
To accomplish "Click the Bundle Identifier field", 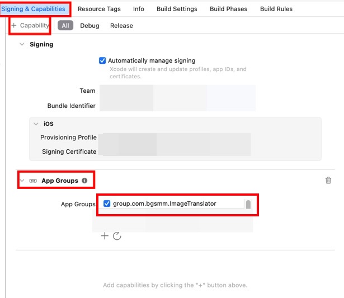I will click(177, 106).
